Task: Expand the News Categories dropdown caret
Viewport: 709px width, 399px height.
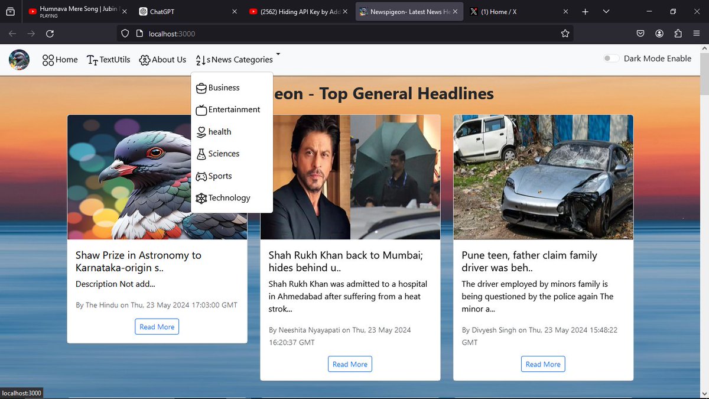Action: [278, 54]
